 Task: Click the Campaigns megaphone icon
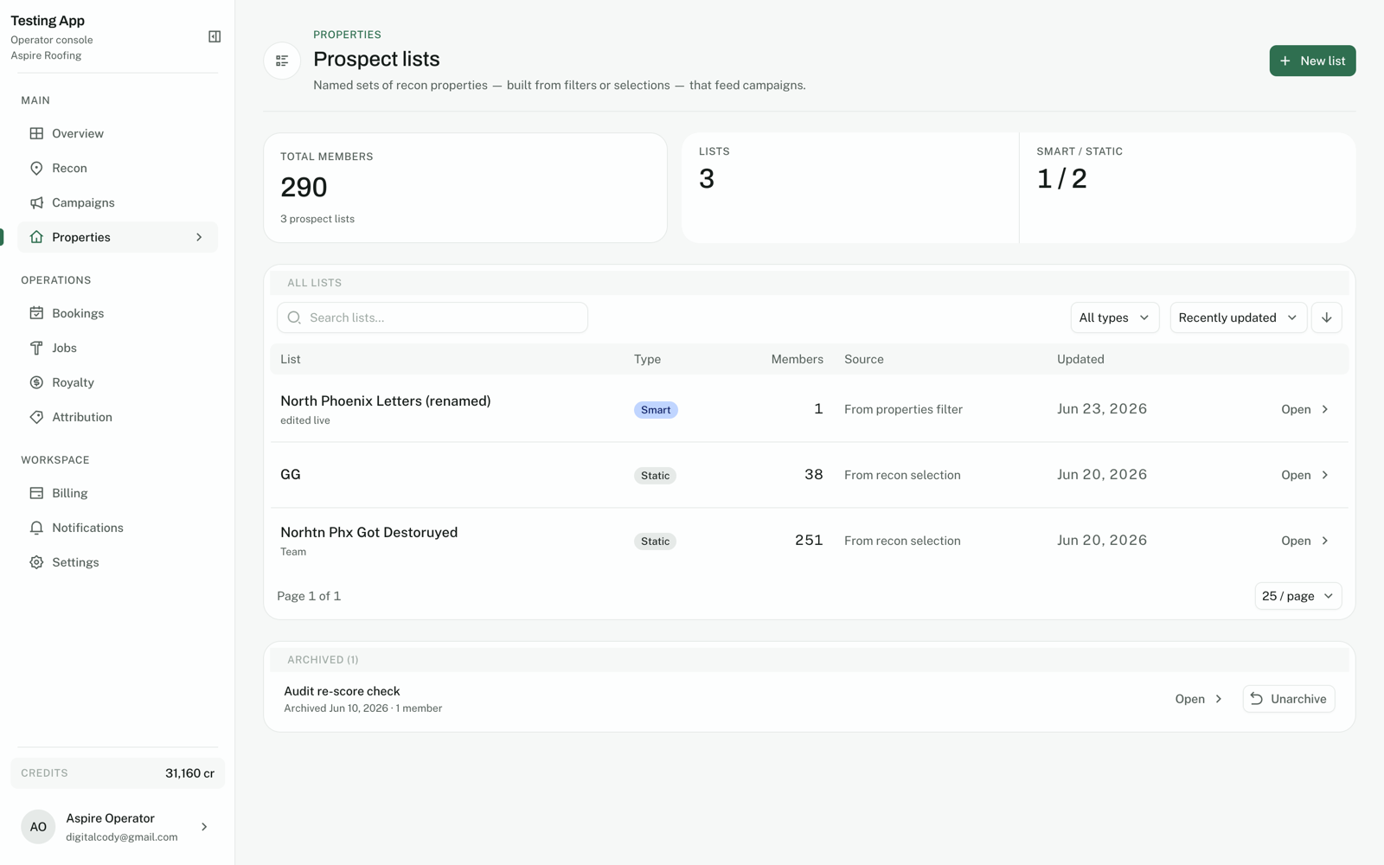[x=36, y=202]
